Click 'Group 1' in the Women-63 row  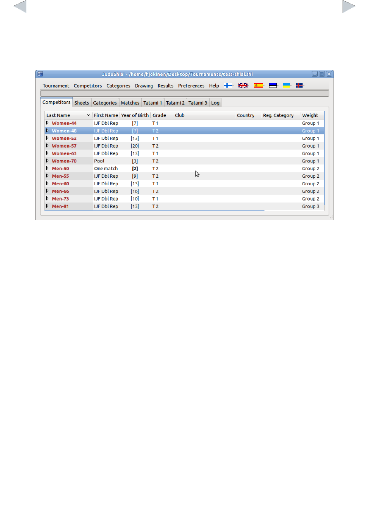pos(311,153)
